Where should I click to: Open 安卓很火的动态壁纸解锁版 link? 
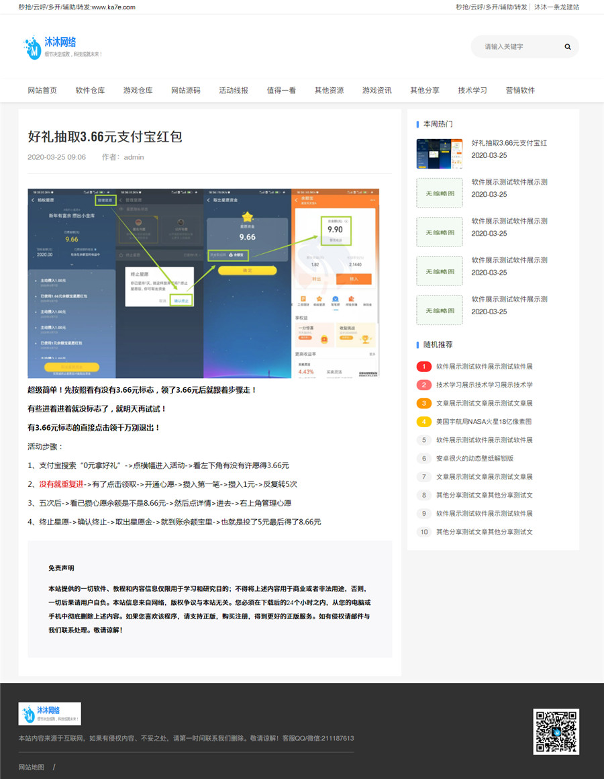(475, 459)
